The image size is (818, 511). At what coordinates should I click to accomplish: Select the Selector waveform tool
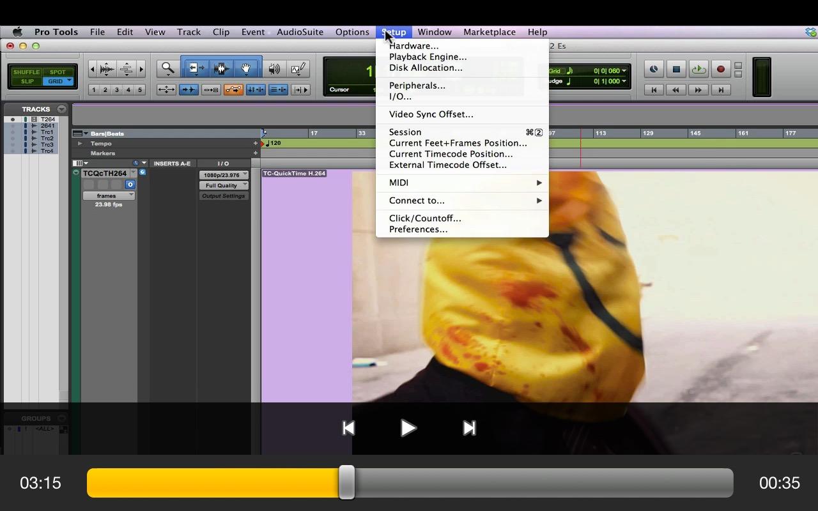[222, 68]
